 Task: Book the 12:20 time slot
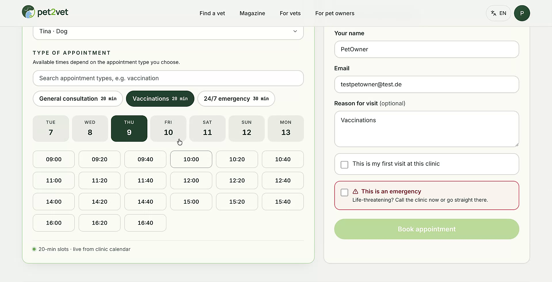pos(237,180)
